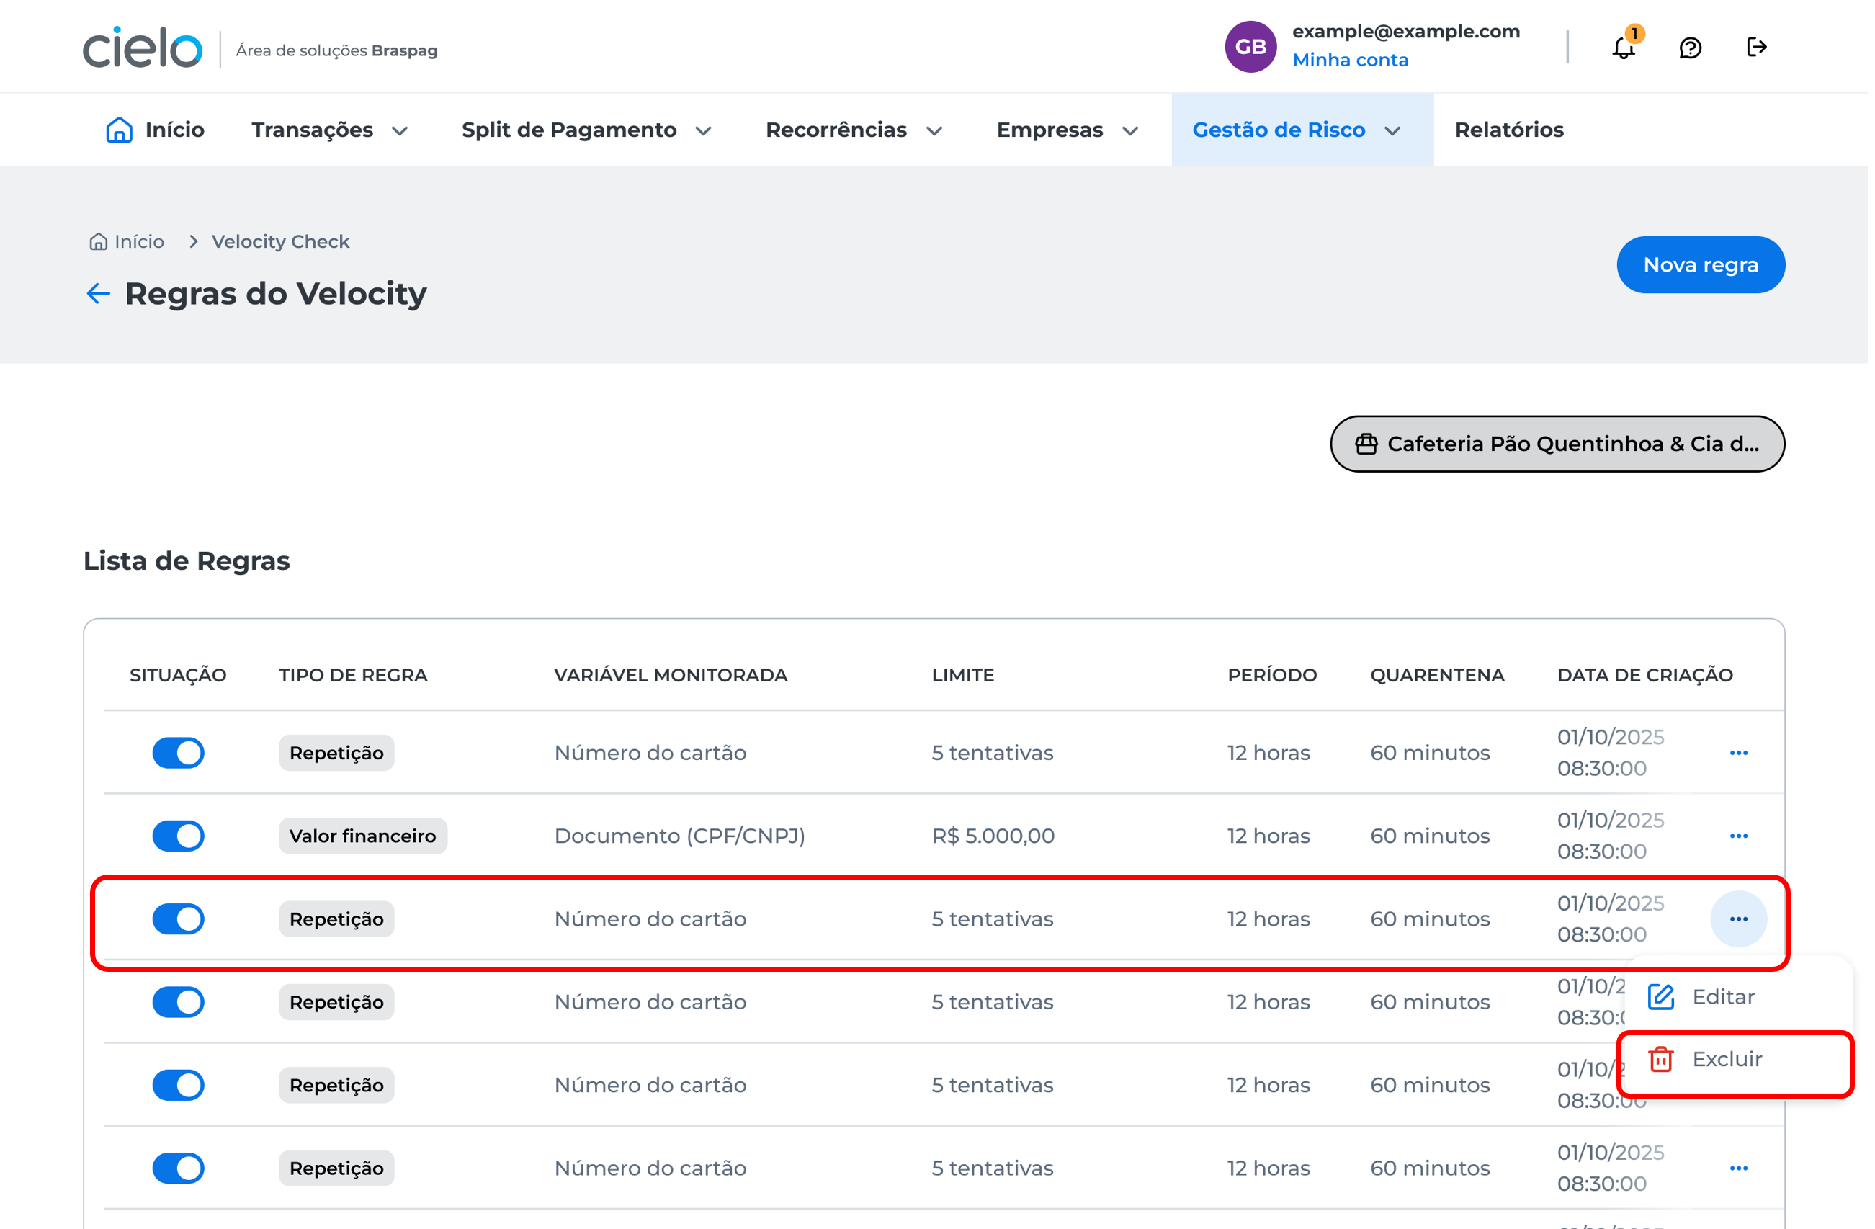Go to the Relatórios tab

tap(1508, 130)
